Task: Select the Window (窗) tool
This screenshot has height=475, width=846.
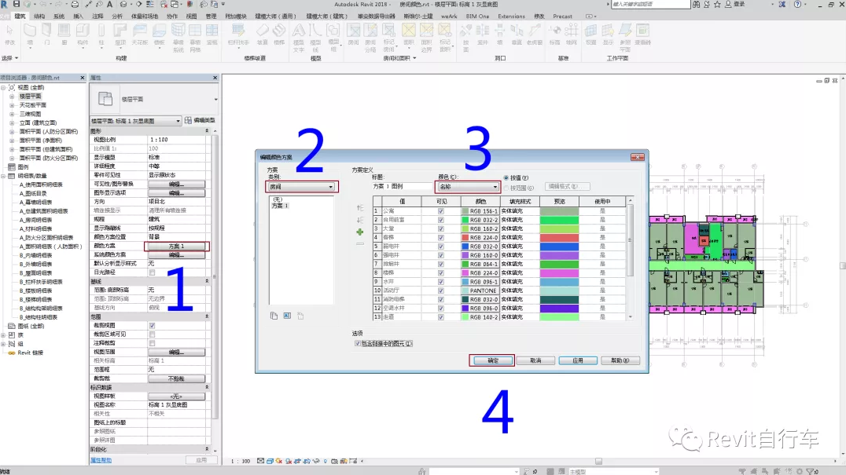Action: click(64, 36)
